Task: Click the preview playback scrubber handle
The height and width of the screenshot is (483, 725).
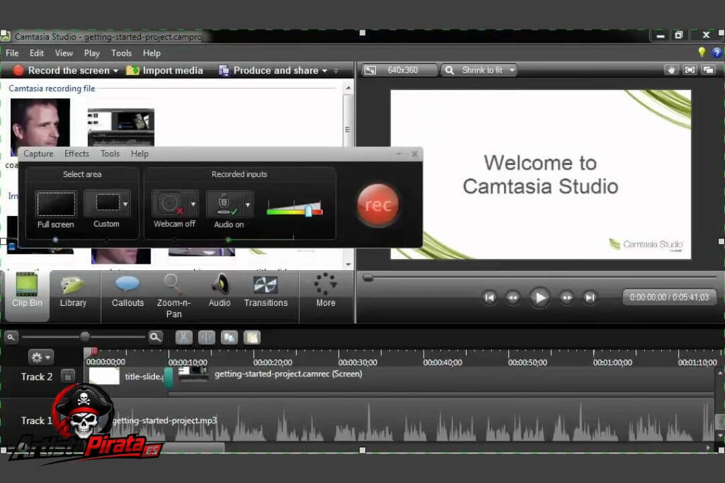Action: click(x=368, y=278)
